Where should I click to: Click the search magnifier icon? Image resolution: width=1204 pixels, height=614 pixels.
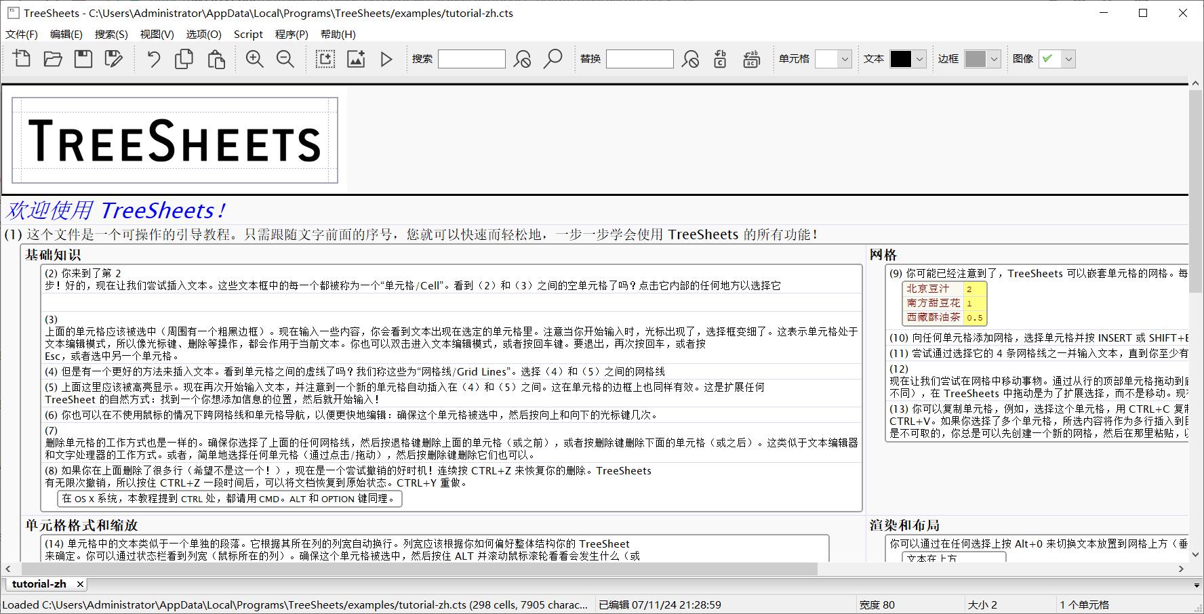pyautogui.click(x=553, y=59)
